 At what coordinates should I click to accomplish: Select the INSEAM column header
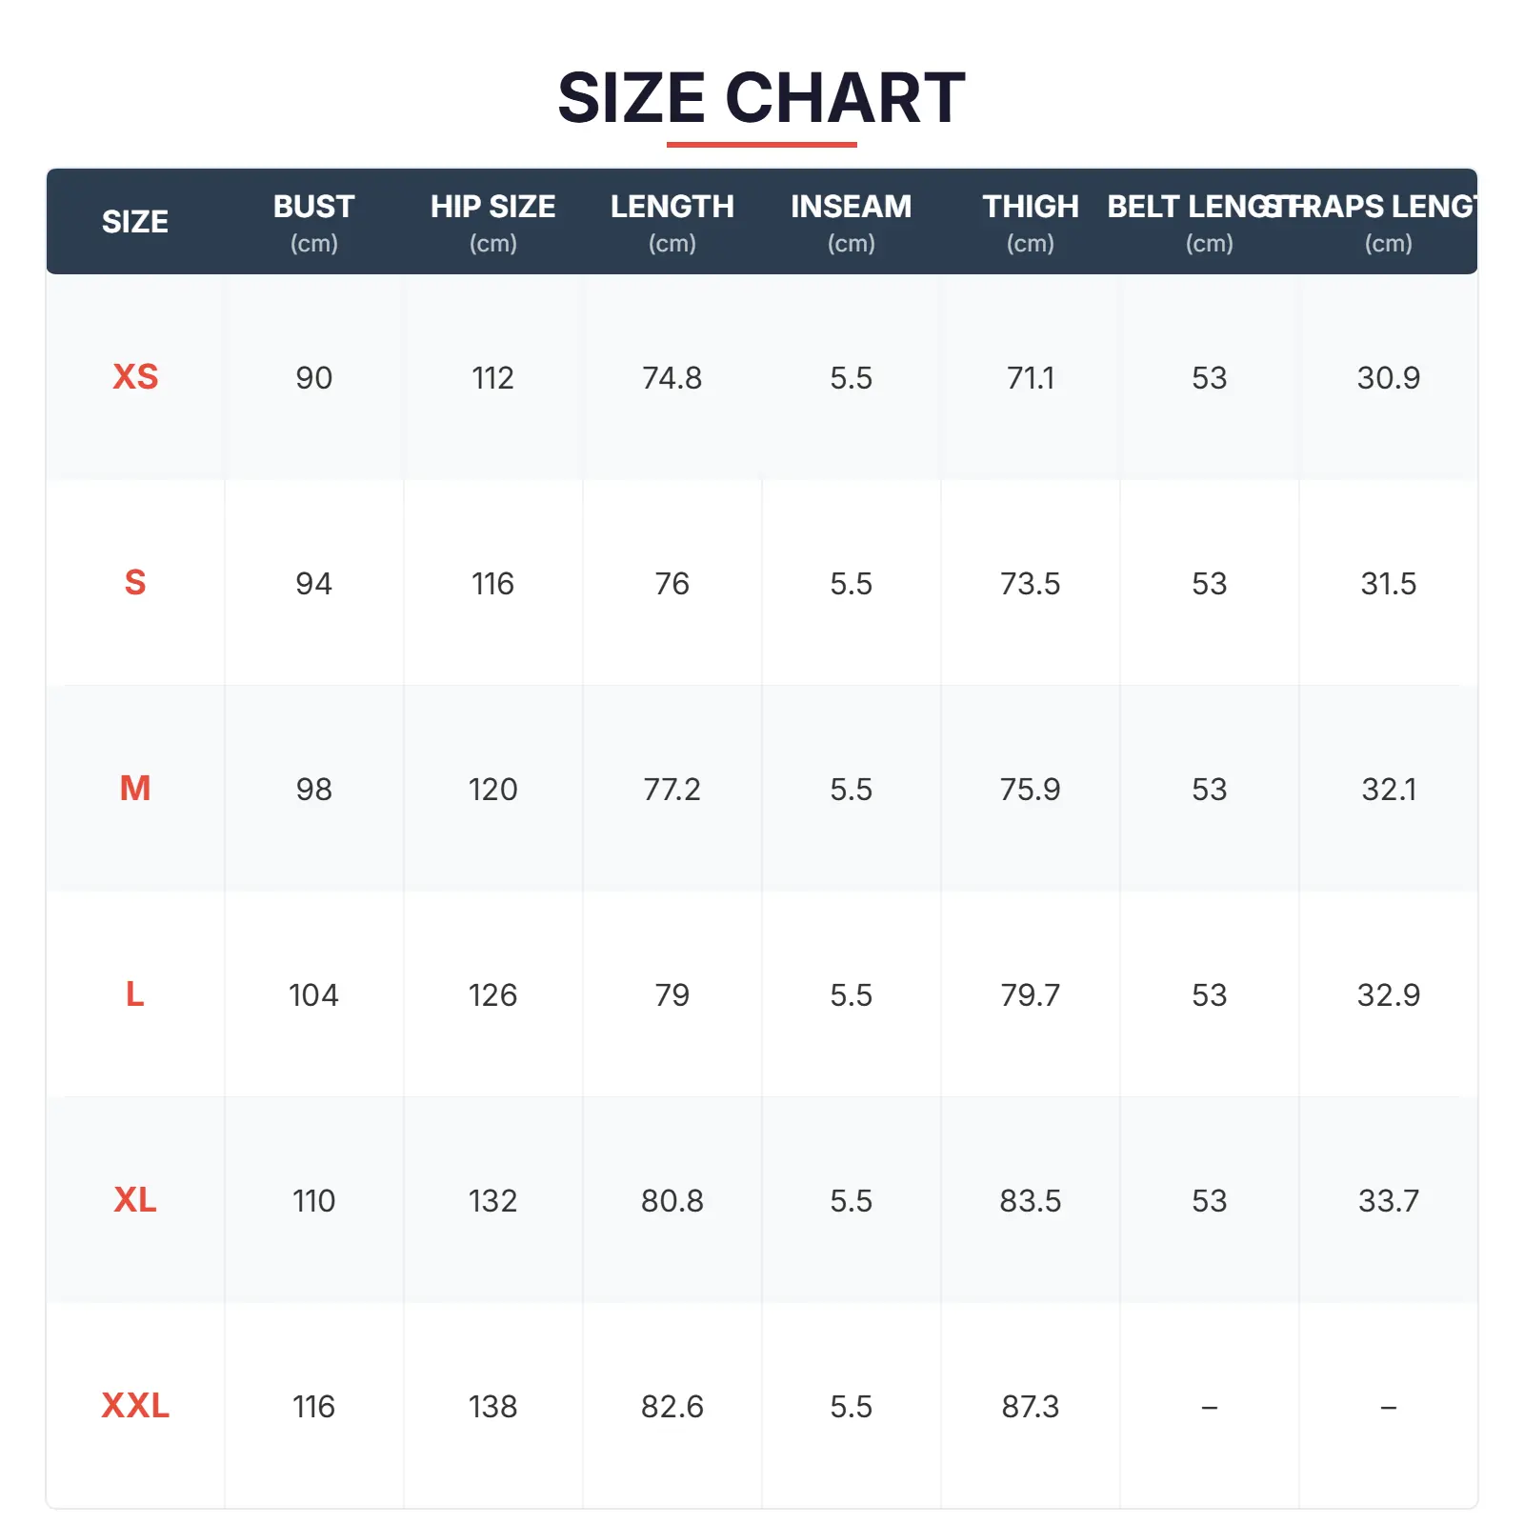(851, 221)
